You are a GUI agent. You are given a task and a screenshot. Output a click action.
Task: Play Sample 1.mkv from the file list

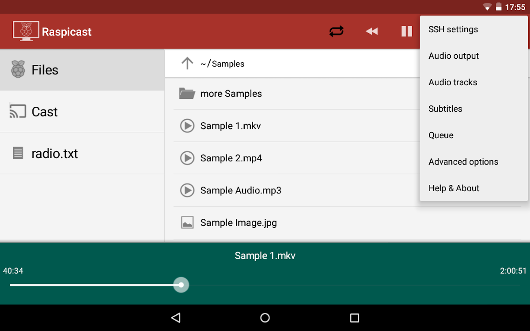(231, 126)
